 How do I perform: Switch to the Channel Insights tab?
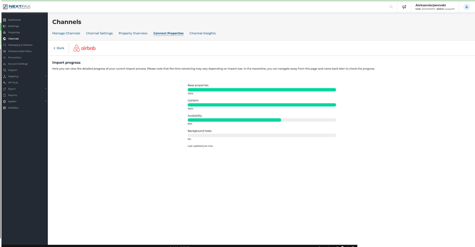[202, 33]
